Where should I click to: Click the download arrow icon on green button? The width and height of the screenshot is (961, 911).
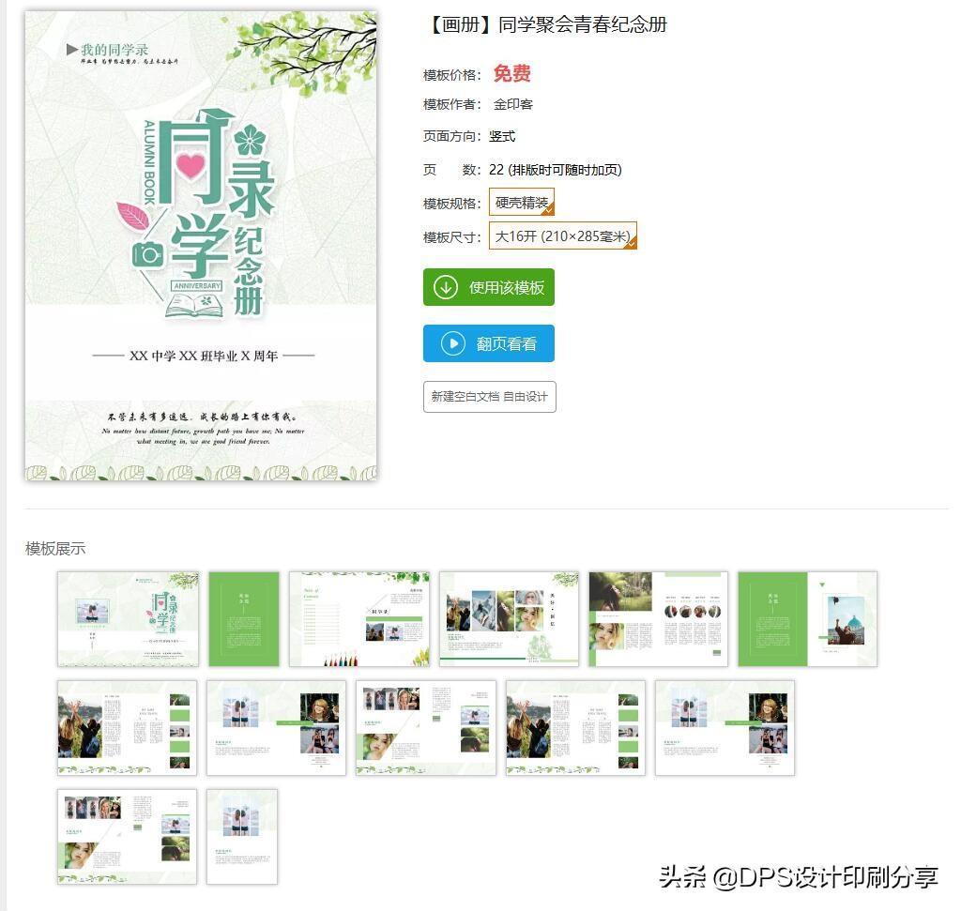(446, 287)
